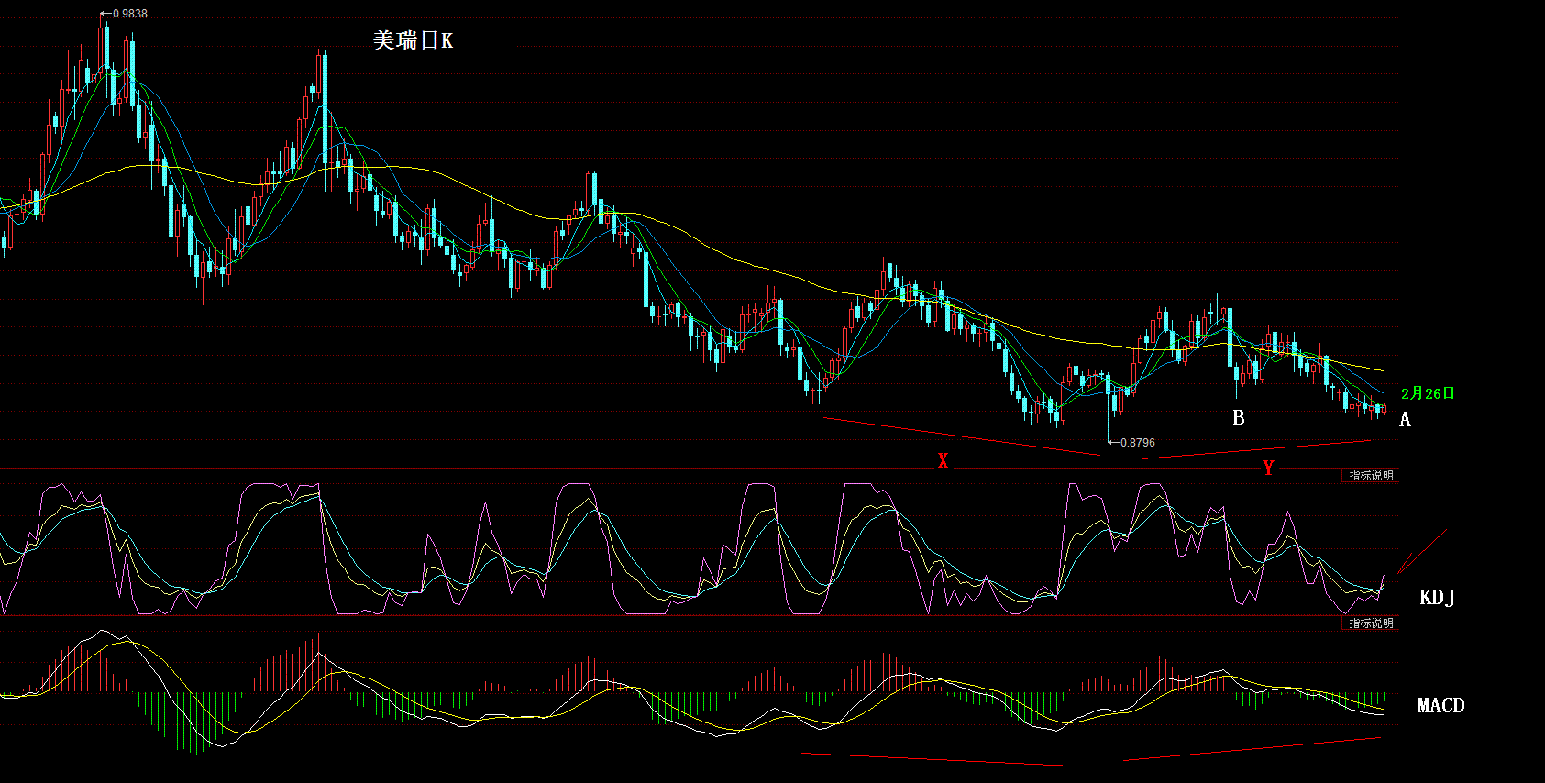The width and height of the screenshot is (1545, 783).
Task: Click the candle wick bottom at 0.8796 low
Action: tap(1109, 438)
